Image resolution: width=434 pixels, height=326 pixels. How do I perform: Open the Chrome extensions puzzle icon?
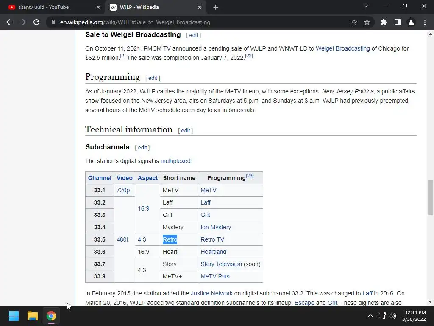[x=384, y=22]
